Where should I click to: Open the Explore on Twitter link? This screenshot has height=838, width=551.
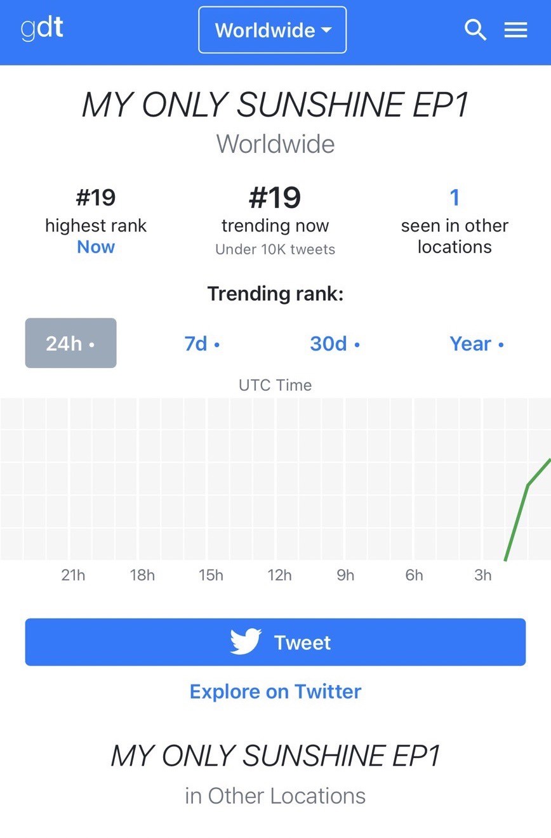pos(275,691)
